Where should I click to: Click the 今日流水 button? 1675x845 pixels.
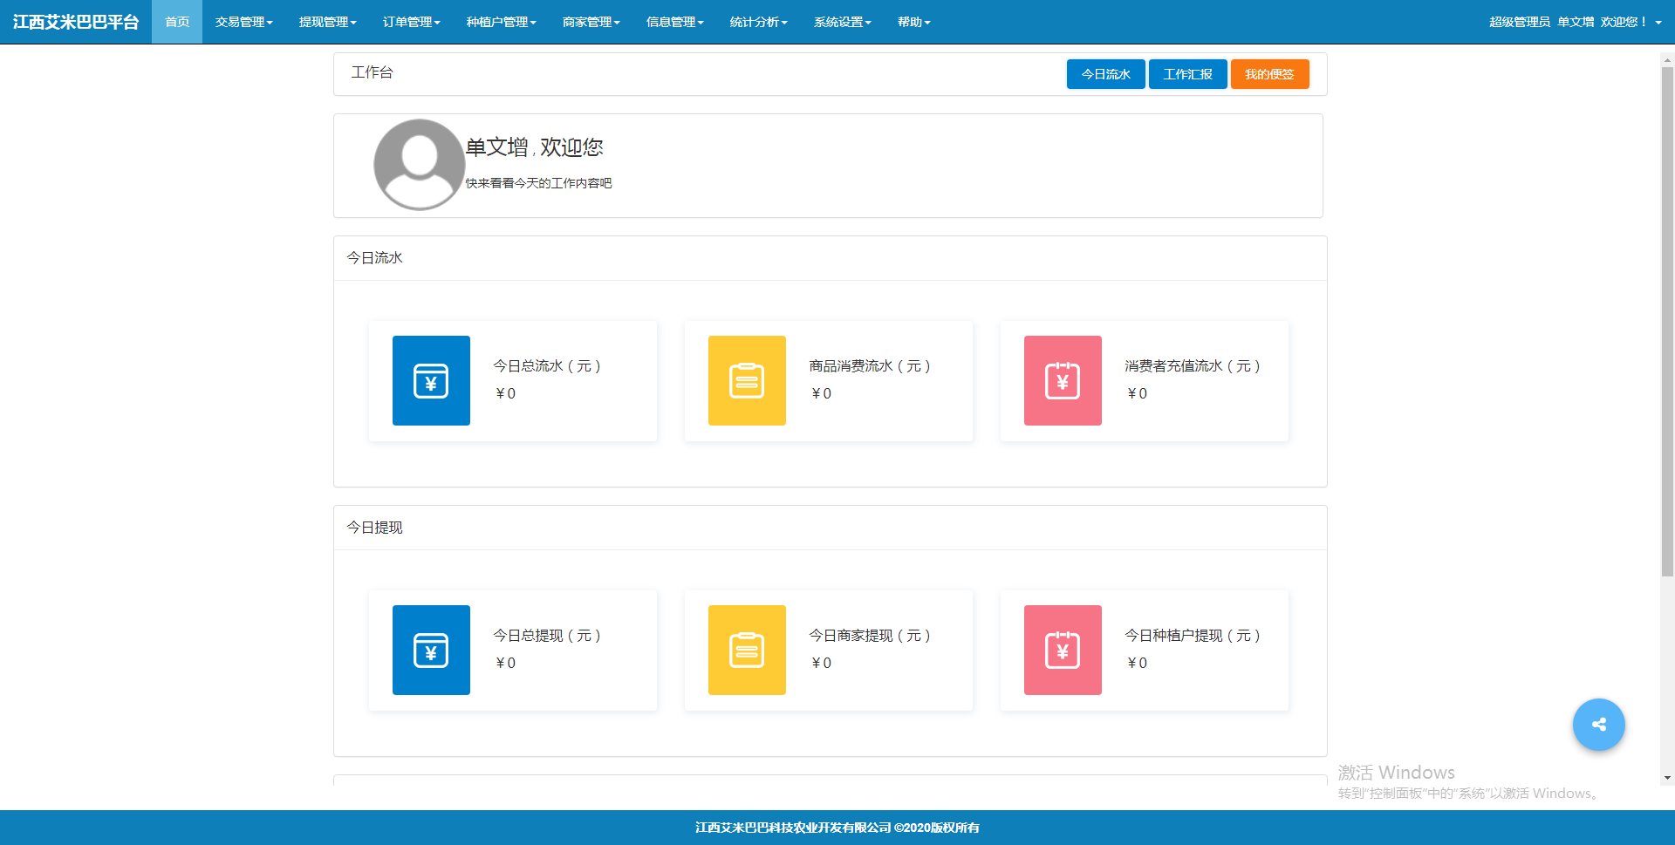(1105, 74)
